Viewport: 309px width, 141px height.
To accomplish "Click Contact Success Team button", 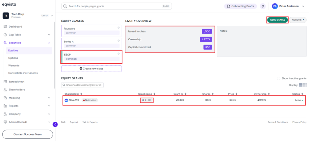I will 28,134.
